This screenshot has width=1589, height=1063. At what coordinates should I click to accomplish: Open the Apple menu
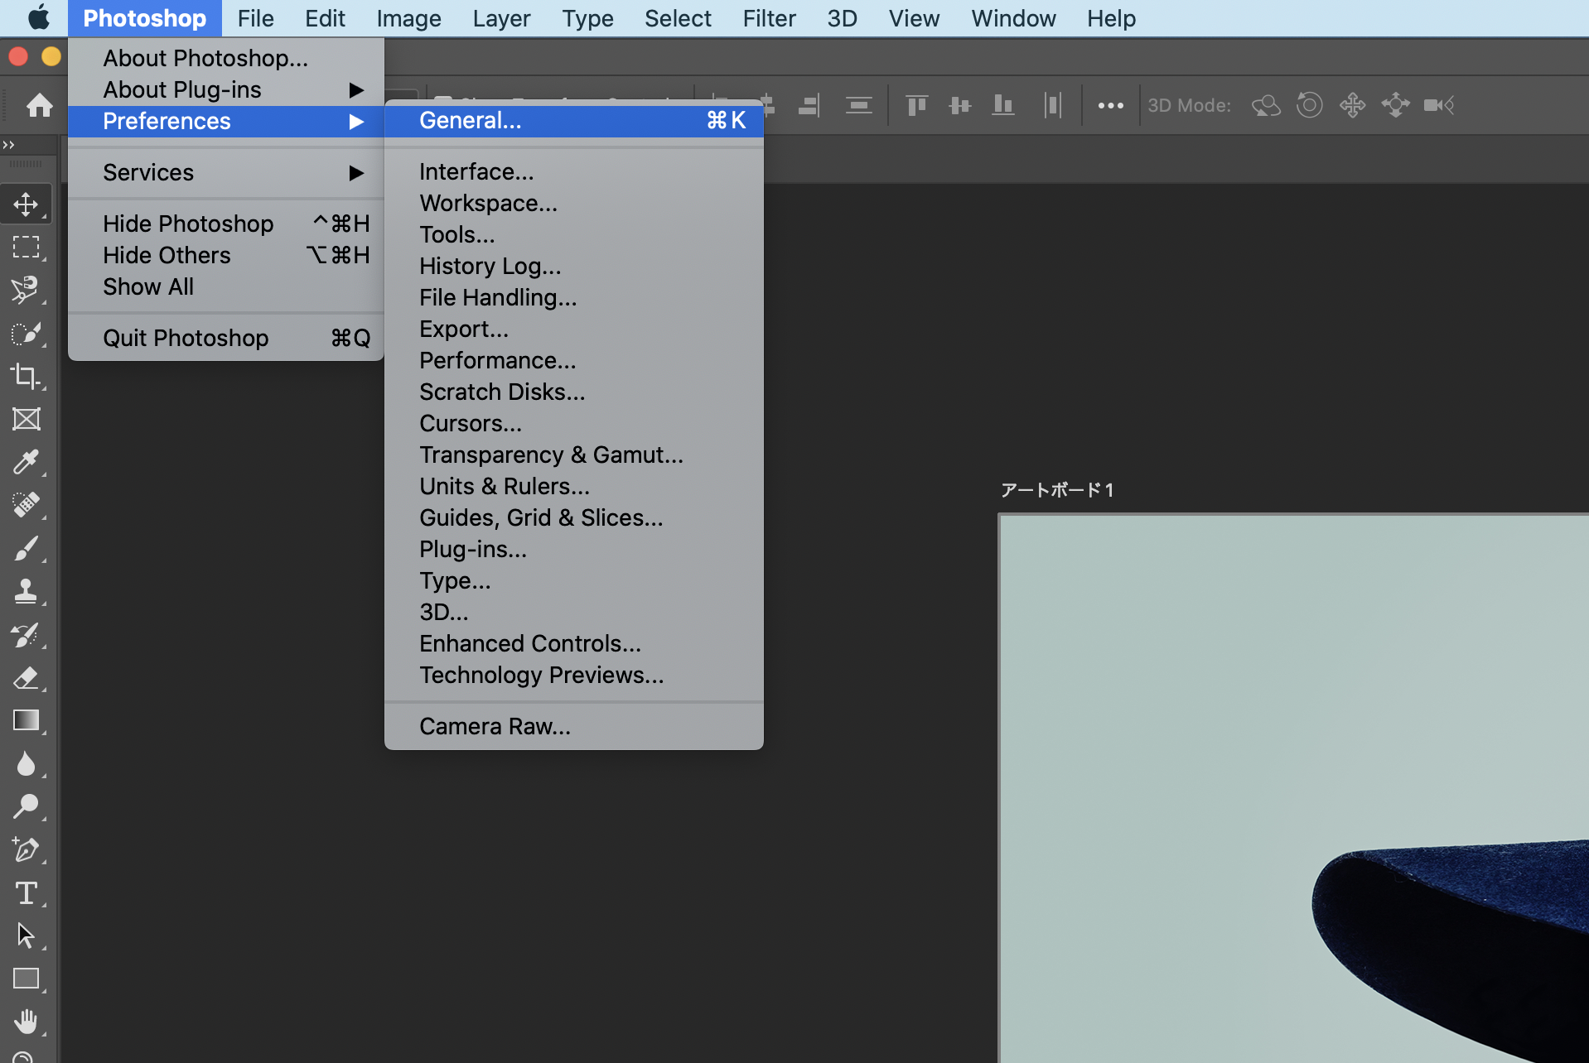click(x=38, y=17)
